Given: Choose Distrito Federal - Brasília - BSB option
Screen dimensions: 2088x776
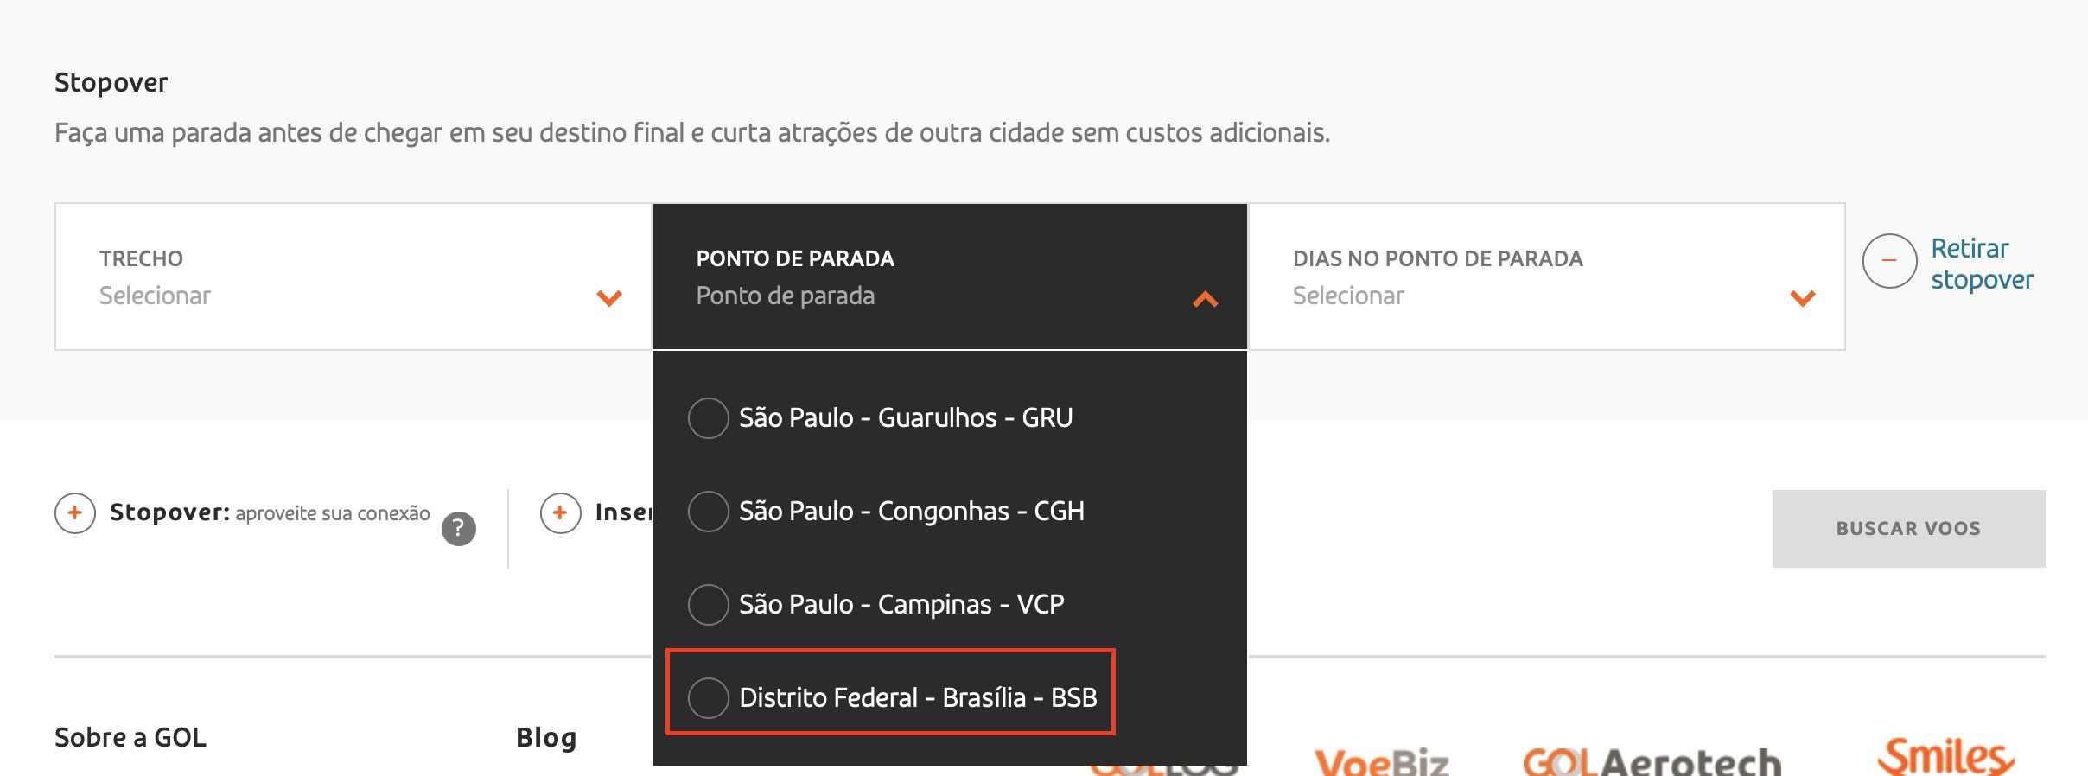Looking at the screenshot, I should click(891, 697).
